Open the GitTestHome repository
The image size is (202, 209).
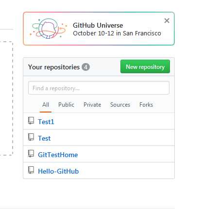coord(58,155)
